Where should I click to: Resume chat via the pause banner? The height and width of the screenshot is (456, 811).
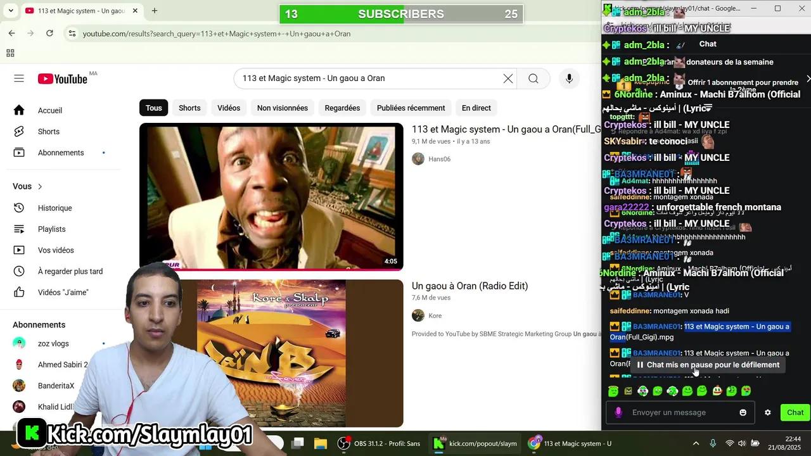[708, 365]
